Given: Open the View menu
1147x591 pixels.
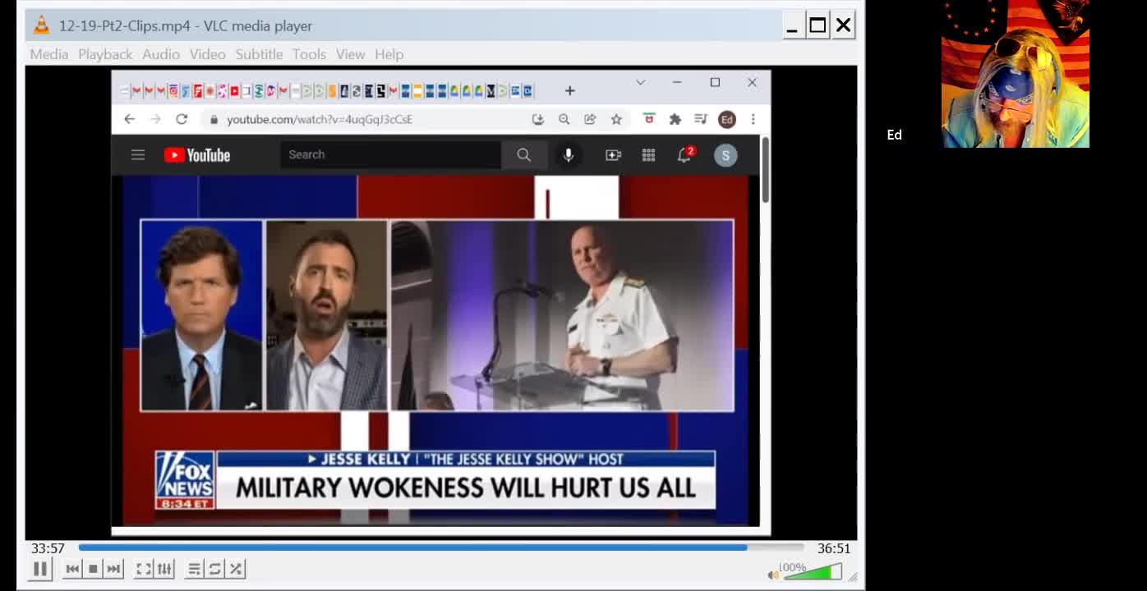Looking at the screenshot, I should point(350,54).
